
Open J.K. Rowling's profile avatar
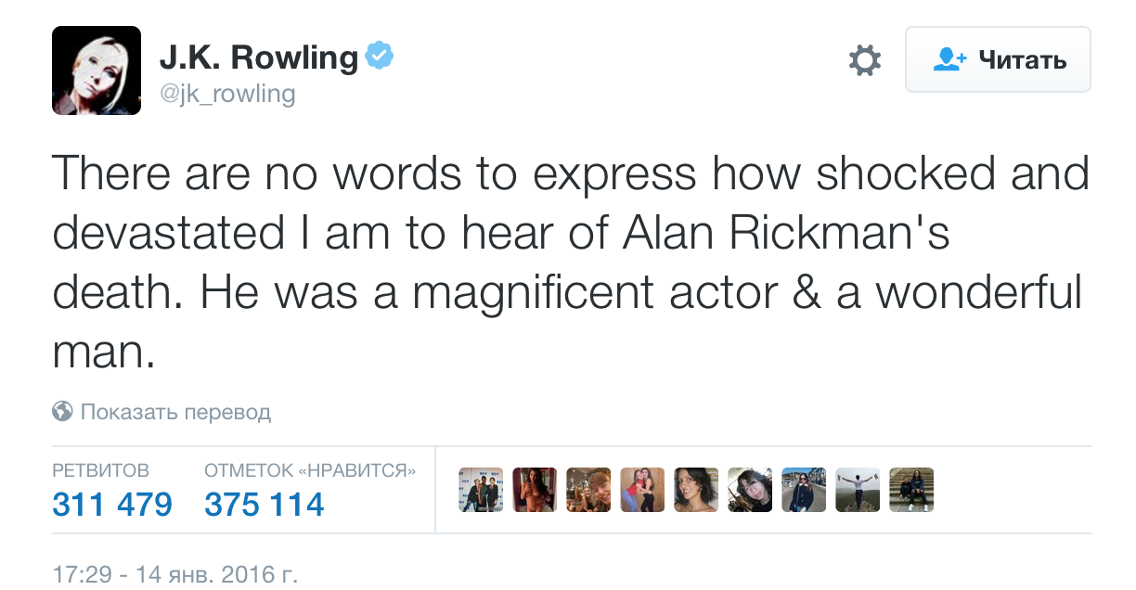pyautogui.click(x=97, y=71)
